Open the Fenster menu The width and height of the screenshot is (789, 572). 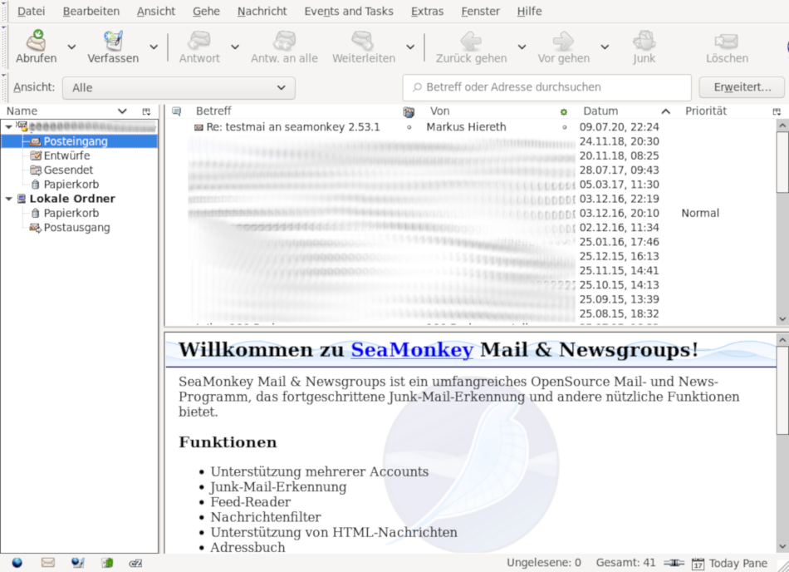pyautogui.click(x=480, y=11)
